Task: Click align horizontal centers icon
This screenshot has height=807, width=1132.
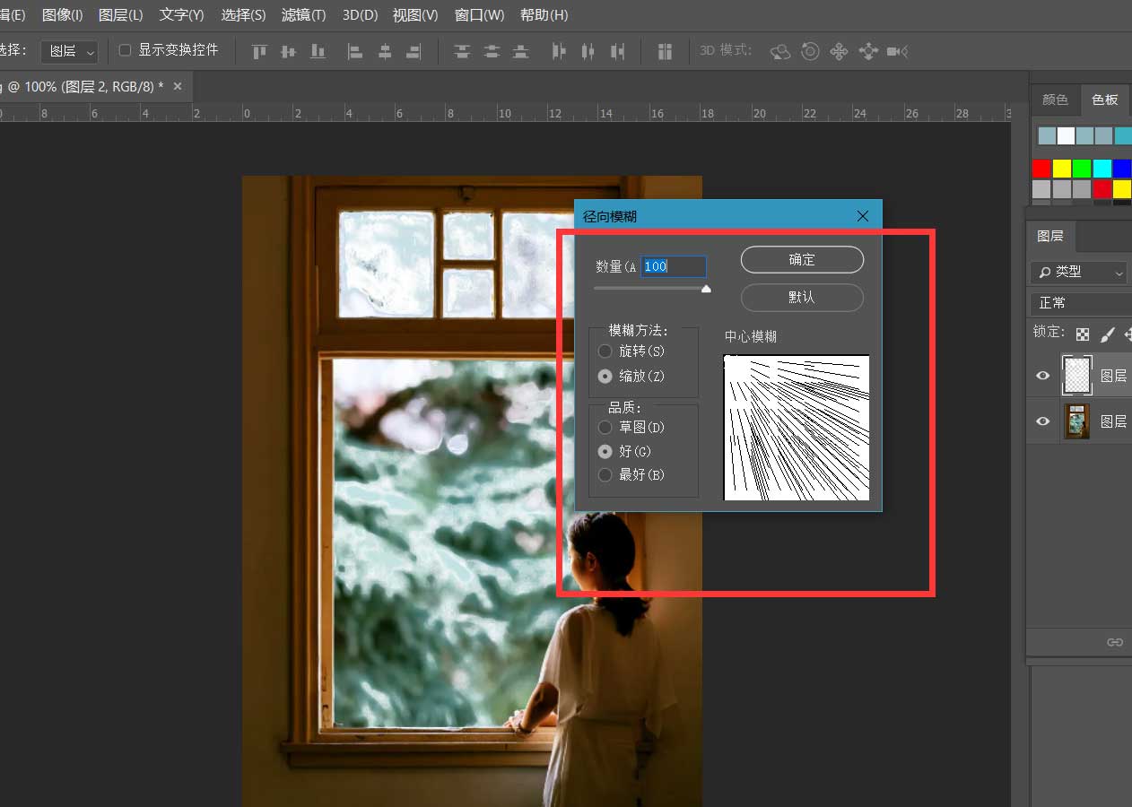Action: (x=385, y=51)
